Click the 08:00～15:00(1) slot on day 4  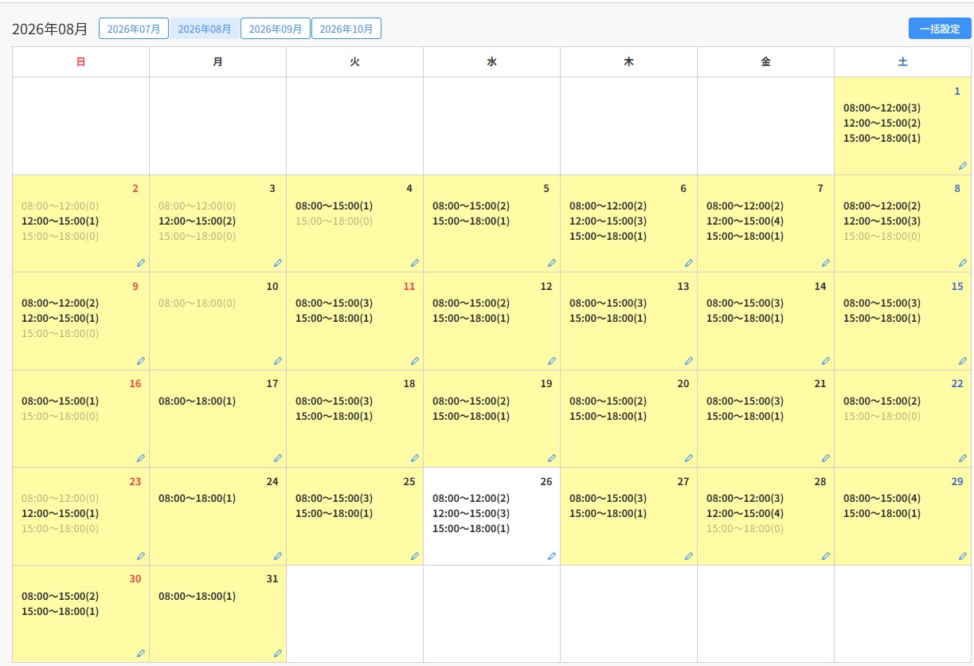pyautogui.click(x=334, y=206)
